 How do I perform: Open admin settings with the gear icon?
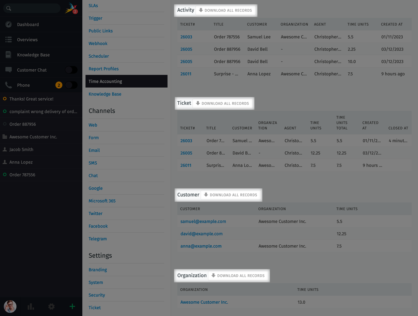point(51,307)
